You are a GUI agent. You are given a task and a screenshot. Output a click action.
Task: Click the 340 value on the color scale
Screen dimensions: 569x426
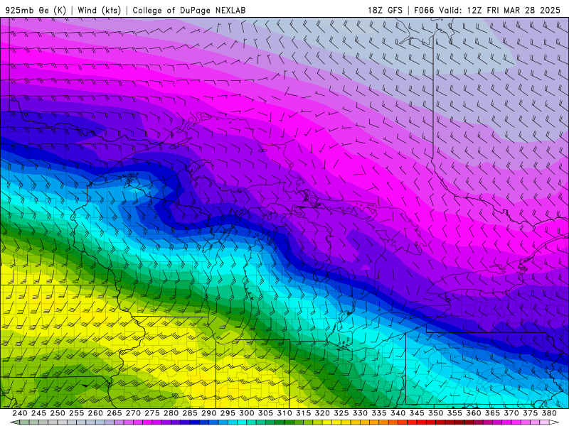coord(398,413)
